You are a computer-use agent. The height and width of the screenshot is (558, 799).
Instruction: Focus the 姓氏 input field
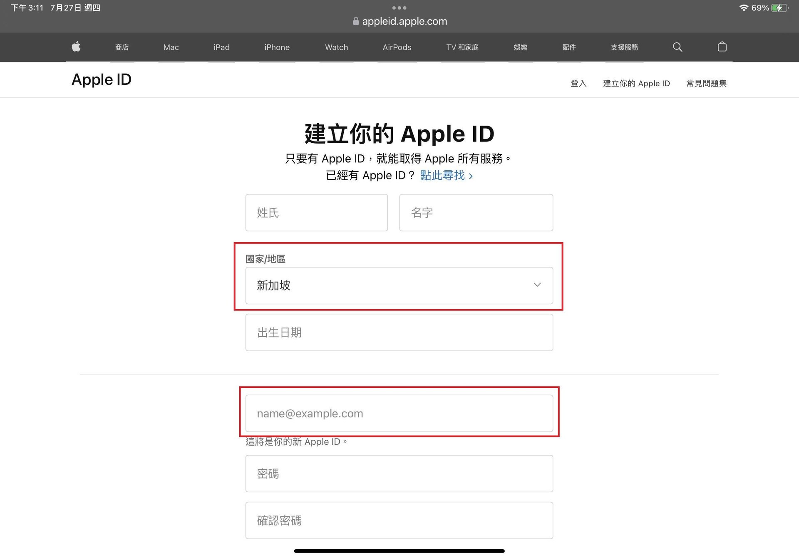316,213
